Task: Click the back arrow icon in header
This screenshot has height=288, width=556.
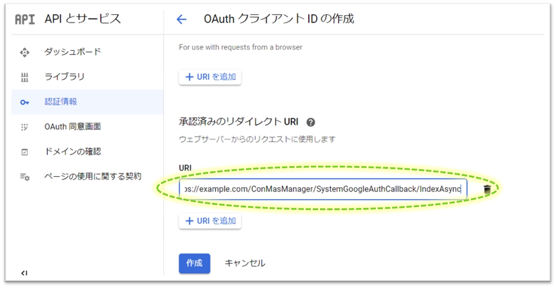Action: [x=181, y=19]
